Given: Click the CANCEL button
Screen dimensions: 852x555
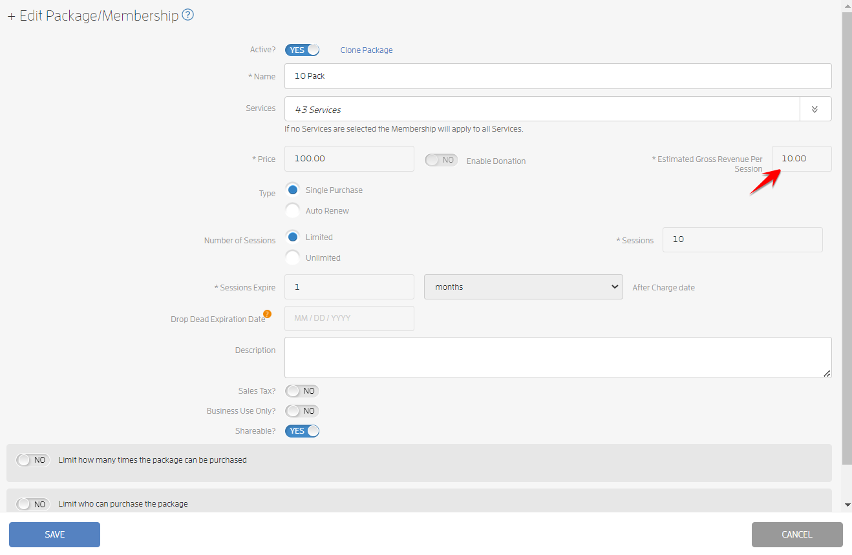Looking at the screenshot, I should (x=797, y=534).
